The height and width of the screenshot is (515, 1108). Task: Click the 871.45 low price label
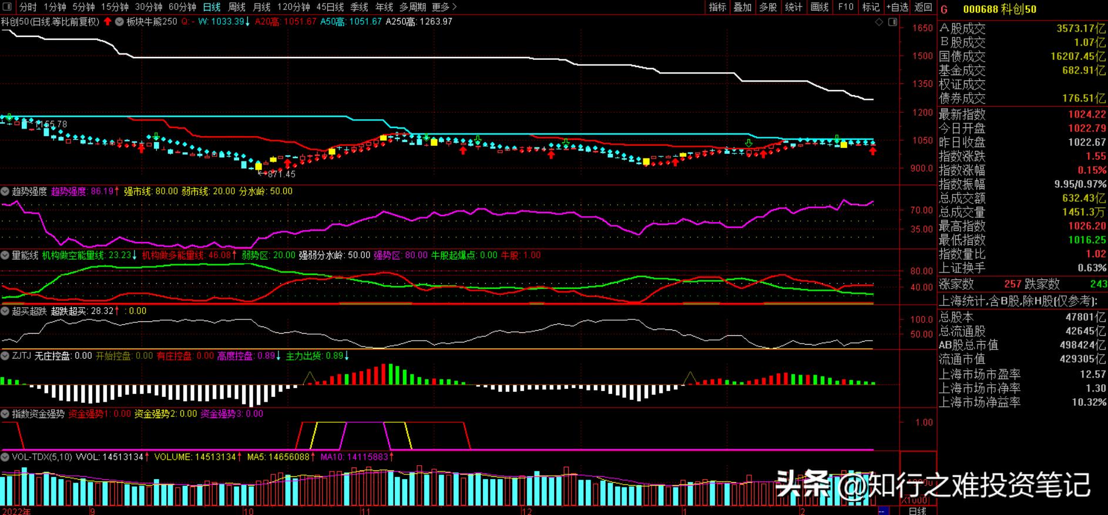coord(281,174)
